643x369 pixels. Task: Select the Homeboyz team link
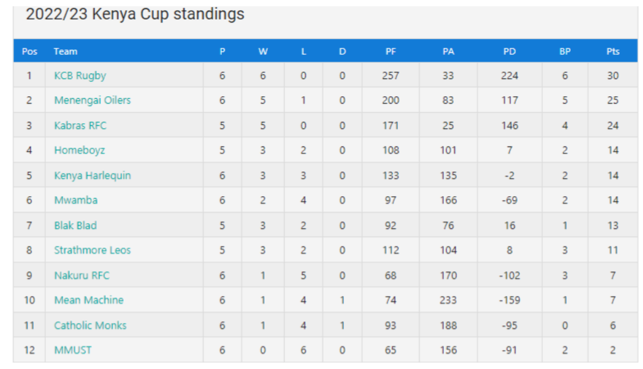coord(79,150)
